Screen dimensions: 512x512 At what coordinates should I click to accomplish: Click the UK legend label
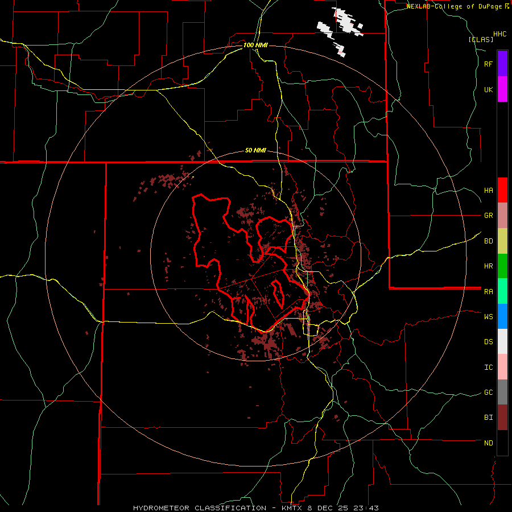[x=488, y=89]
